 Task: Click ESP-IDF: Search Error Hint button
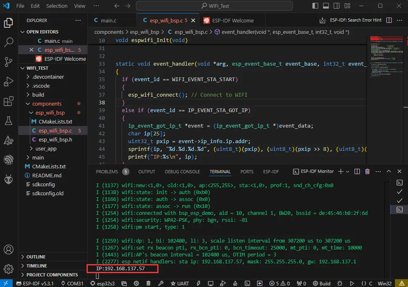click(x=355, y=20)
